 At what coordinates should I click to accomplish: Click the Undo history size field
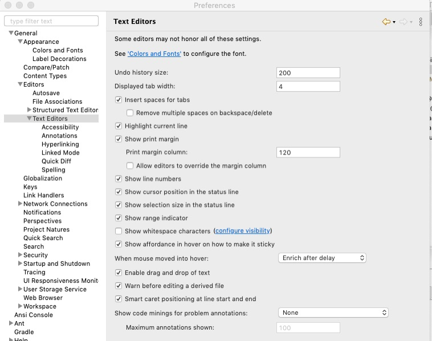pos(308,73)
